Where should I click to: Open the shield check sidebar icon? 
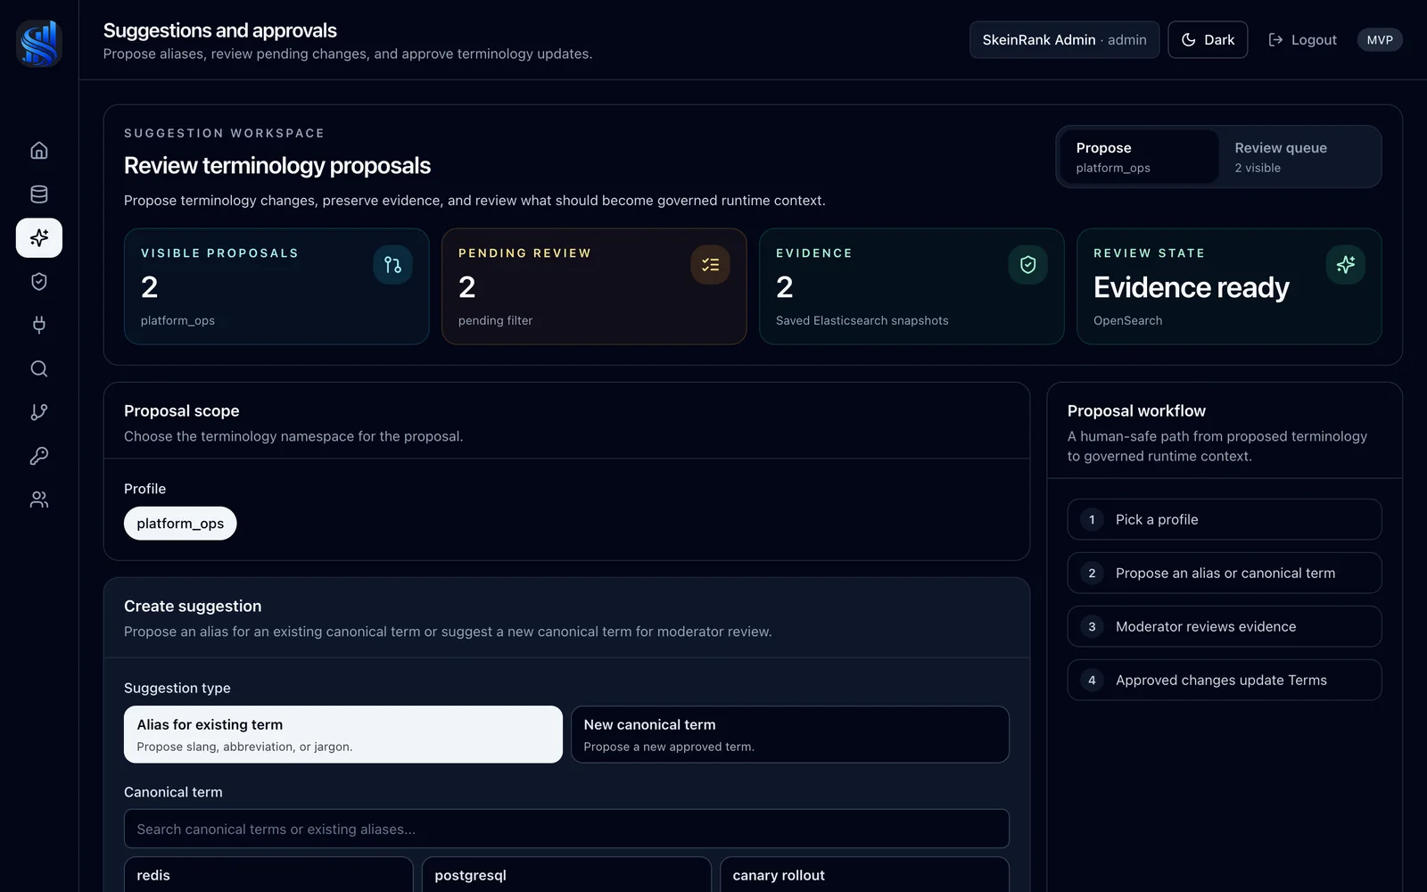point(39,281)
